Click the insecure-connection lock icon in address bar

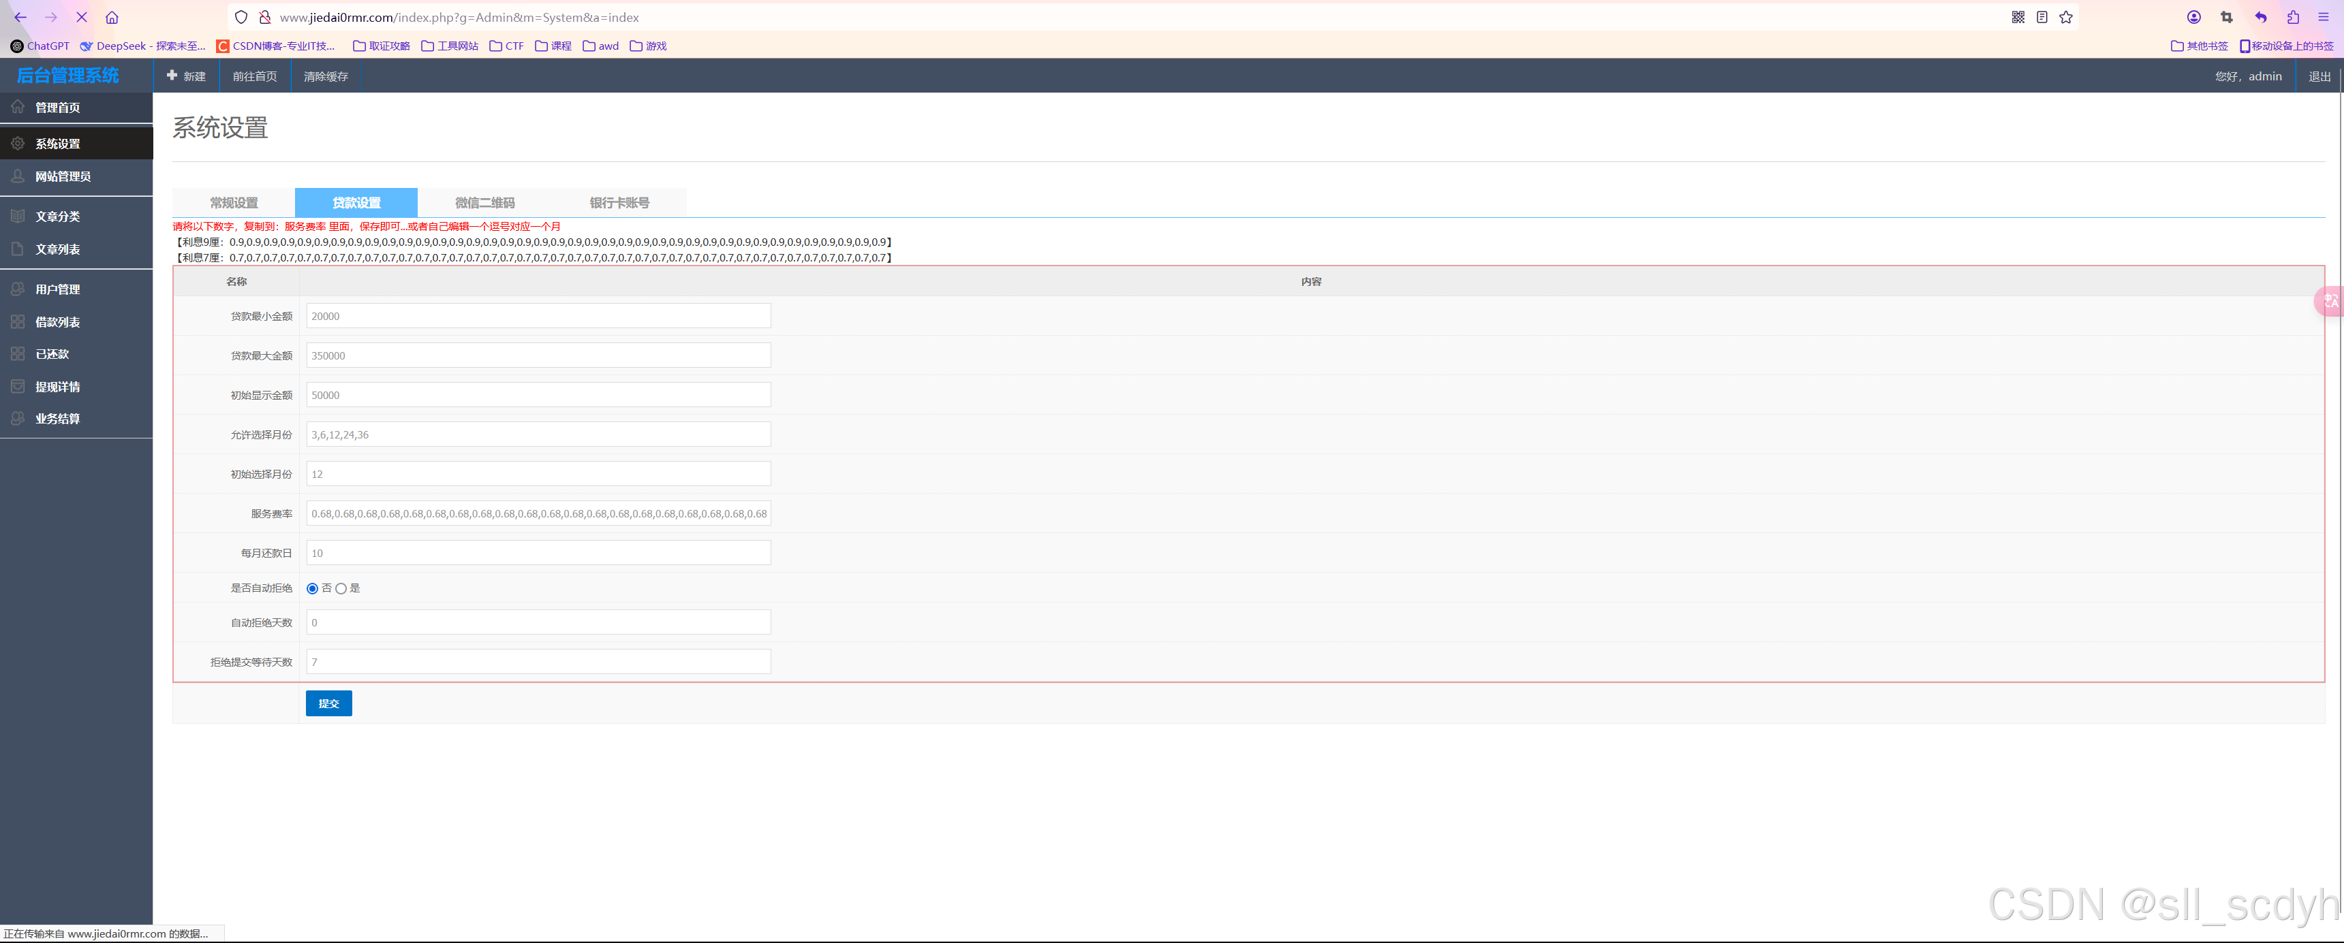[x=265, y=17]
